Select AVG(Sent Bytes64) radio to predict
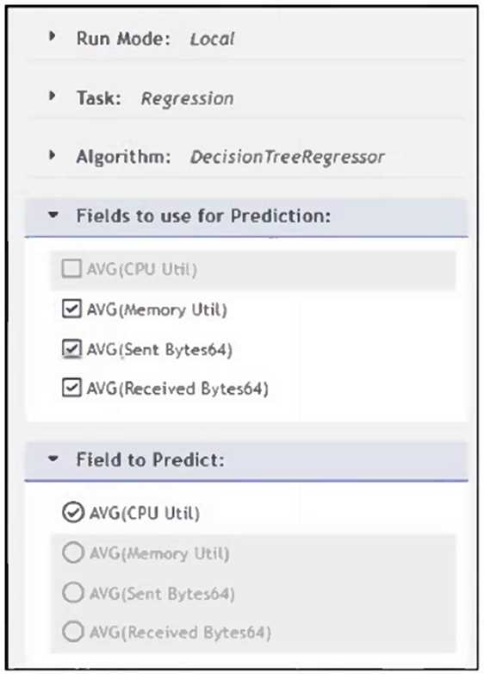 tap(72, 592)
